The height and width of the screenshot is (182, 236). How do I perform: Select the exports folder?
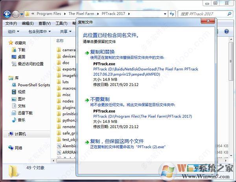(x=66, y=69)
